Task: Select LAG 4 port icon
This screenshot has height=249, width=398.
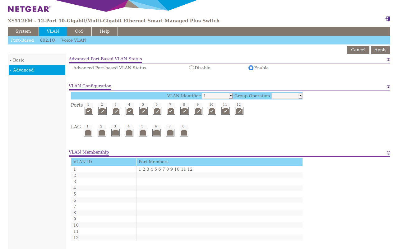Action: coord(129,133)
